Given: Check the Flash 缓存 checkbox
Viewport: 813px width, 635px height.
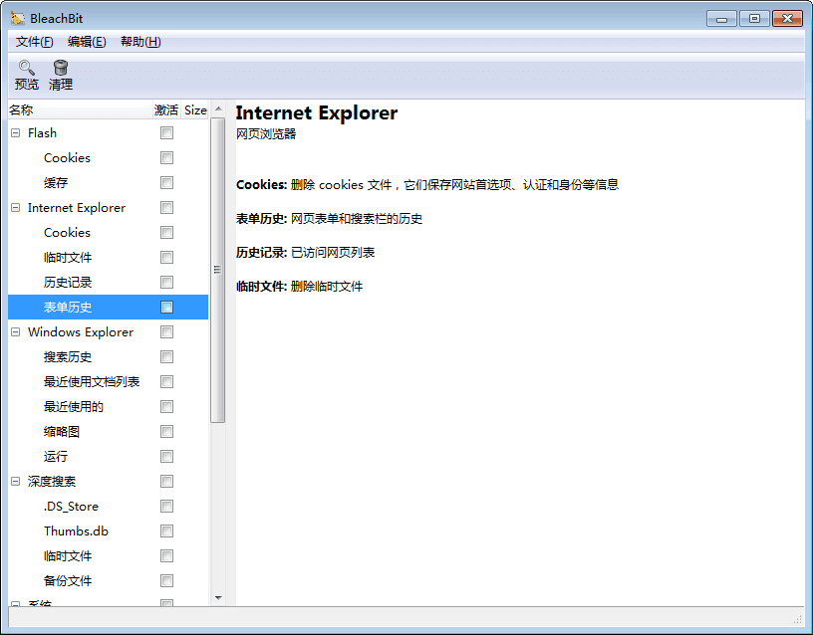Looking at the screenshot, I should tap(167, 183).
